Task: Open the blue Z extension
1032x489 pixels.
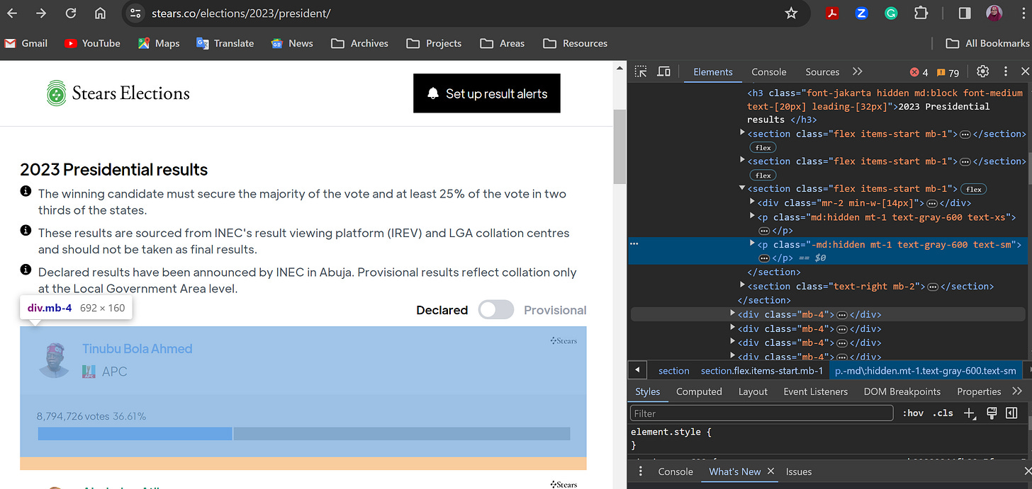Action: 862,13
